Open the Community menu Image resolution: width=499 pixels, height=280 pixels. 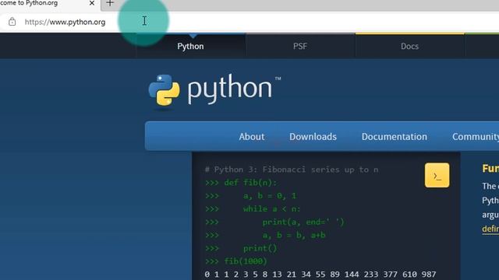(476, 137)
